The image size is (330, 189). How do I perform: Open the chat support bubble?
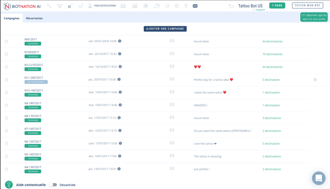point(318,178)
